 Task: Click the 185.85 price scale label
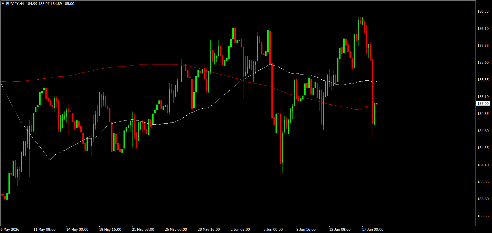tap(483, 45)
